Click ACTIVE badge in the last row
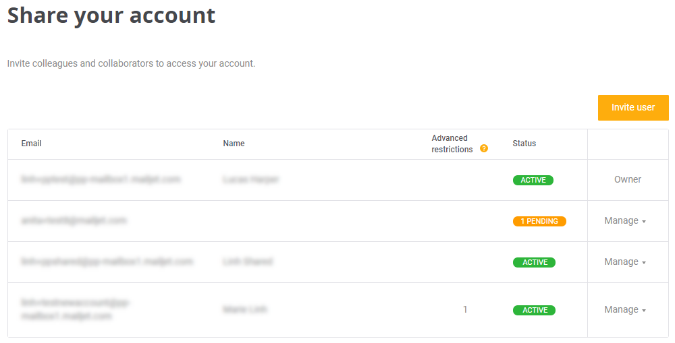This screenshot has height=343, width=675. point(534,310)
